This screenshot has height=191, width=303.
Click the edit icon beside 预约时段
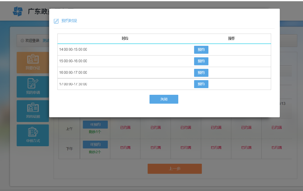56,21
